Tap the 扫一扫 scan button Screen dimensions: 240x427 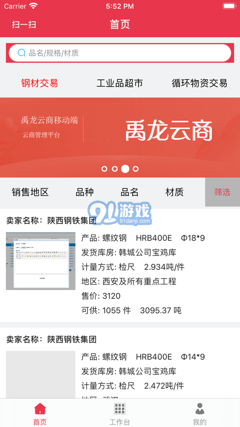pyautogui.click(x=24, y=25)
